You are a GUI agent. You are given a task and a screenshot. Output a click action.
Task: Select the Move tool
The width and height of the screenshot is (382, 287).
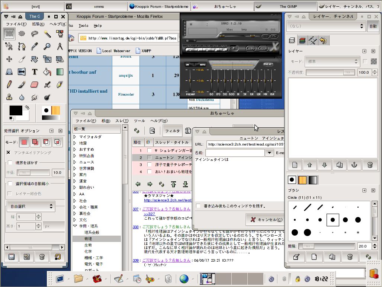pyautogui.click(x=9, y=59)
